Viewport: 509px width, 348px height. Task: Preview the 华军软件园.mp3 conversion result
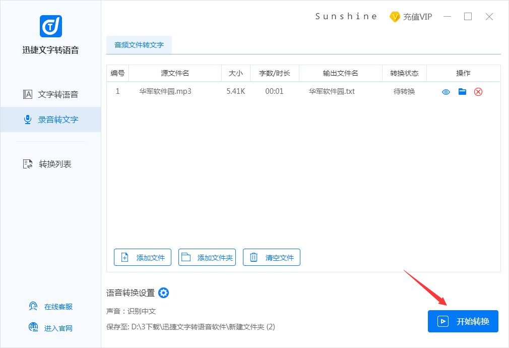tap(446, 92)
